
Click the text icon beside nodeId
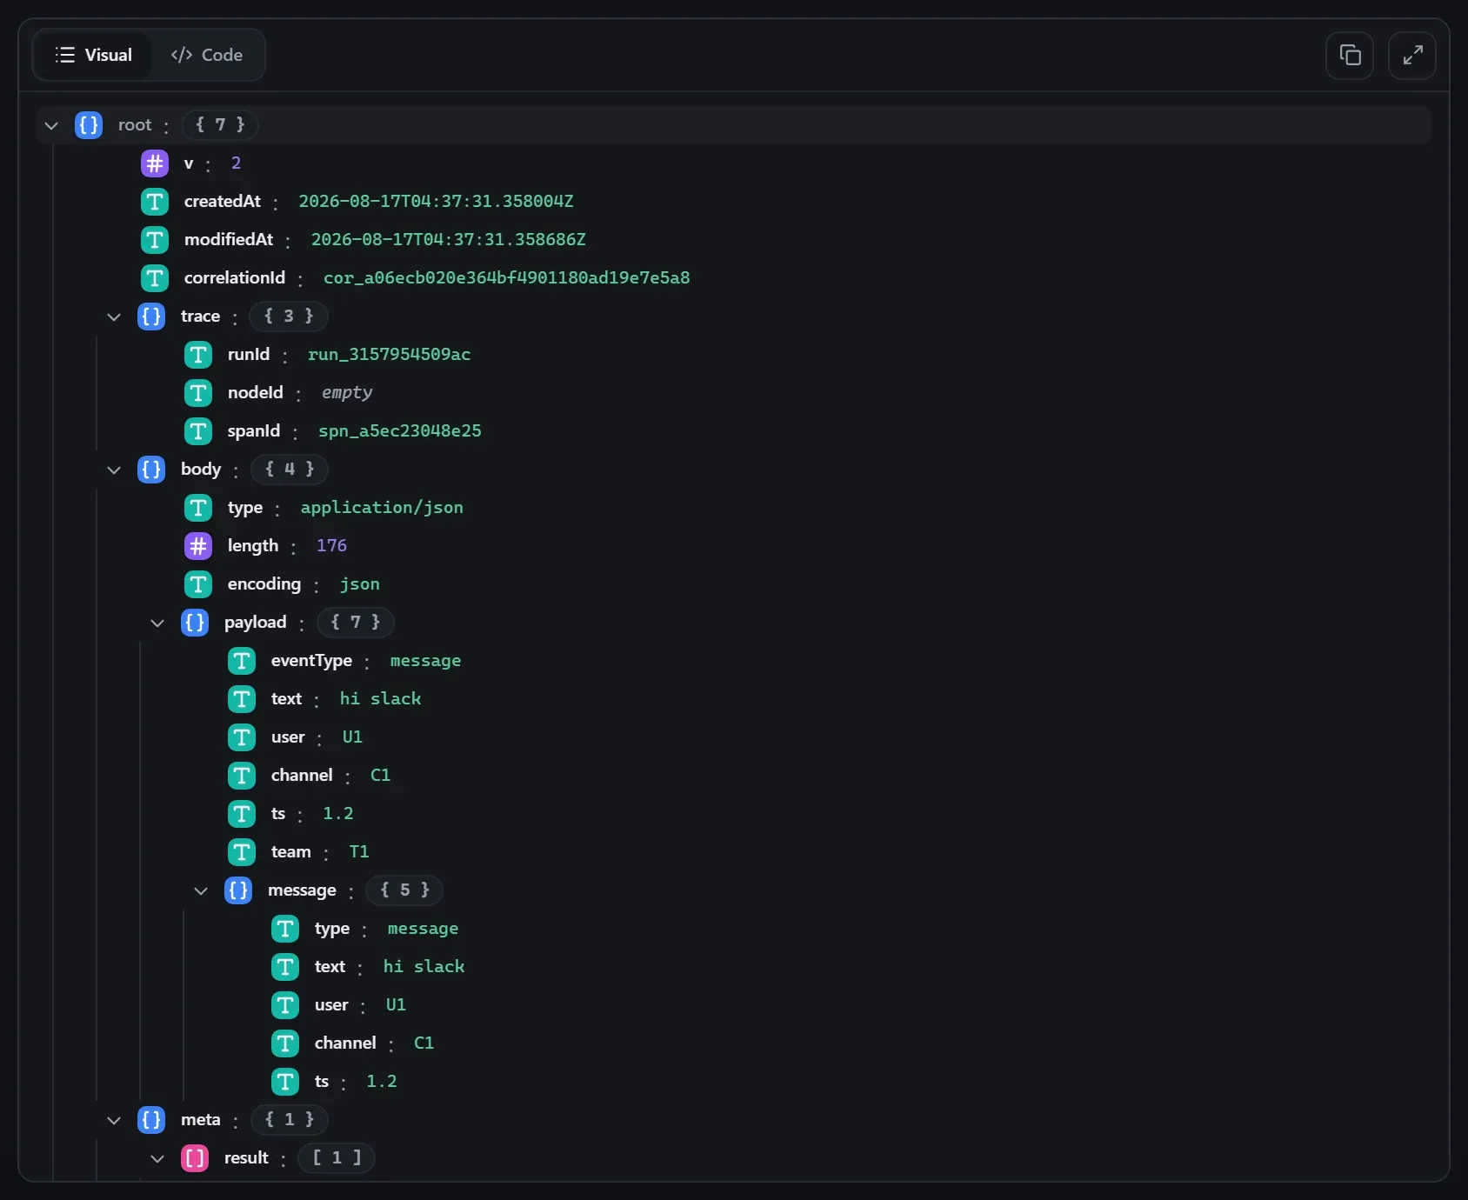pos(198,393)
